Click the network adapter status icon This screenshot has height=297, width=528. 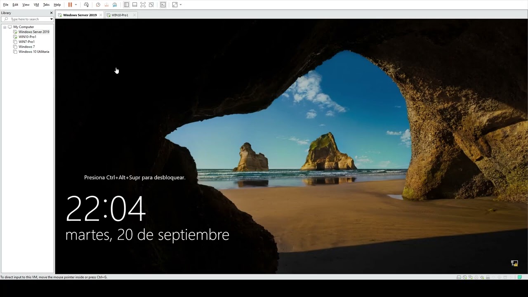(x=471, y=277)
